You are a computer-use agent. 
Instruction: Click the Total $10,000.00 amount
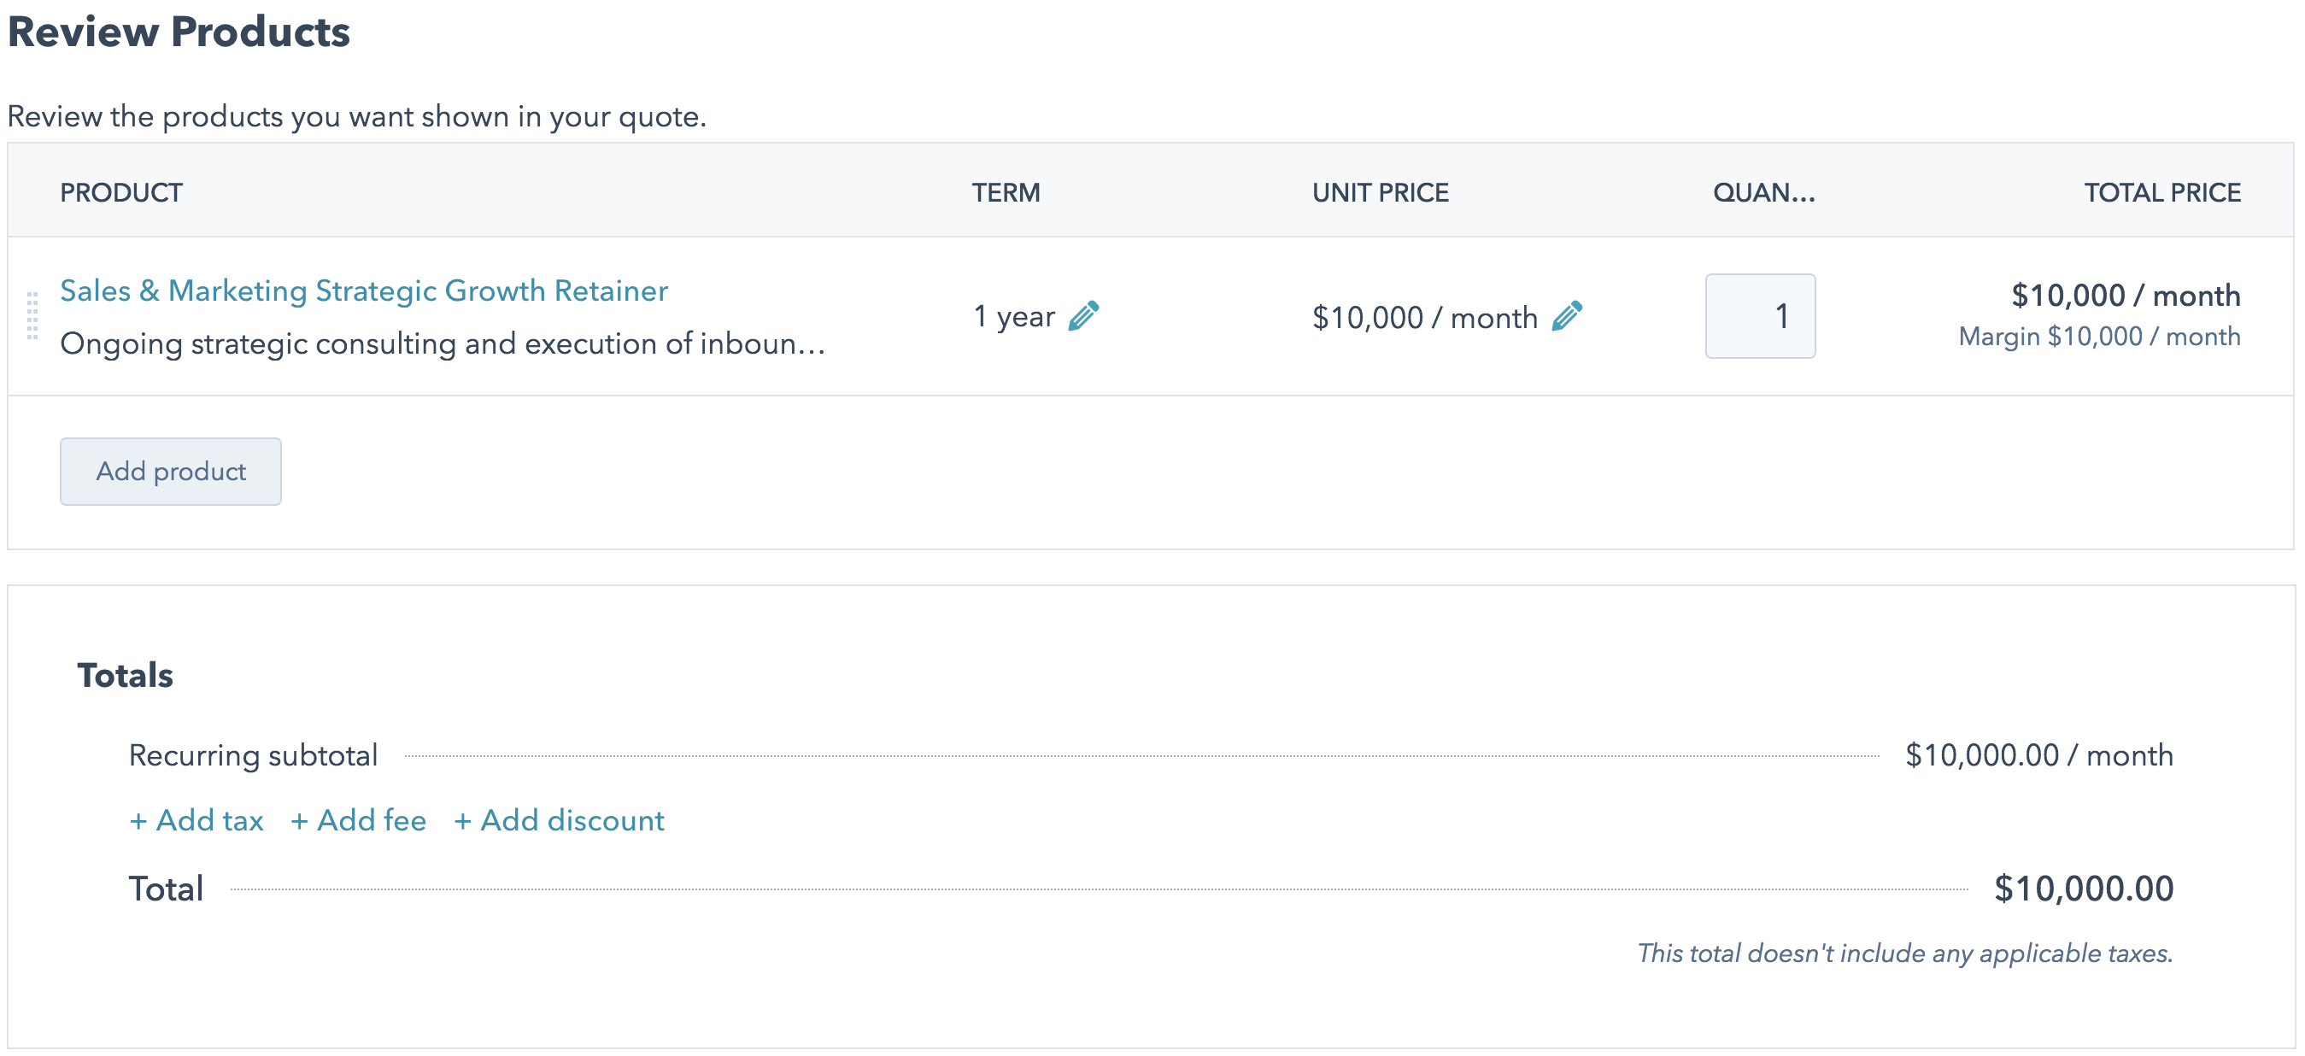click(x=2083, y=888)
